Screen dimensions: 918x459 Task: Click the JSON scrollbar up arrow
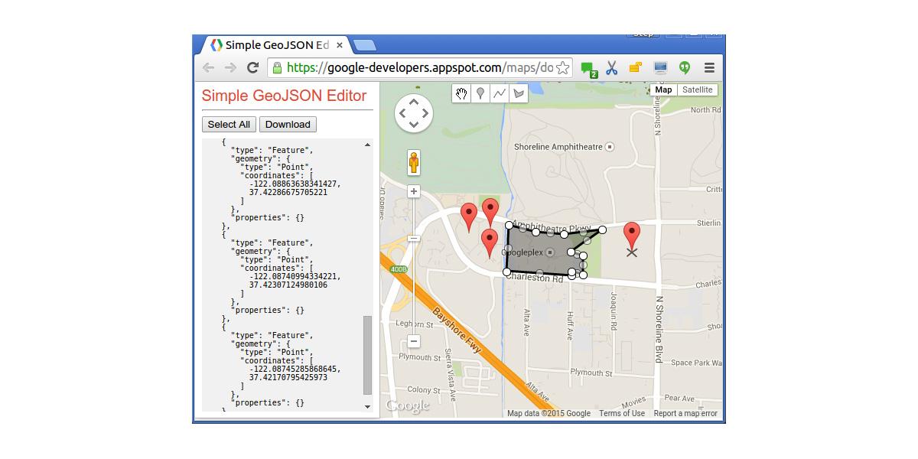point(367,145)
